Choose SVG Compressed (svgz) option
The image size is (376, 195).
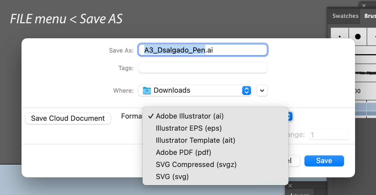tap(196, 164)
